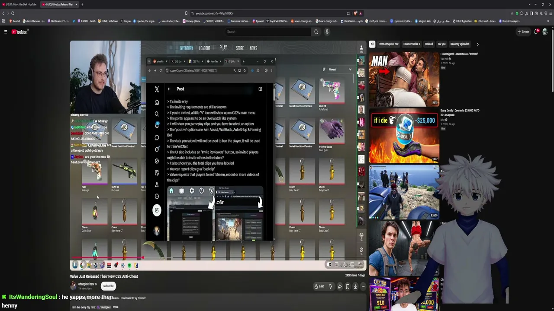
Task: Select the "For you" chip
Action: tap(441, 44)
